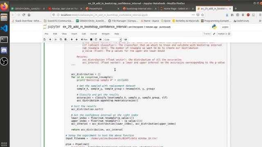Restart kernel and run all fast-forward icon

(100, 40)
